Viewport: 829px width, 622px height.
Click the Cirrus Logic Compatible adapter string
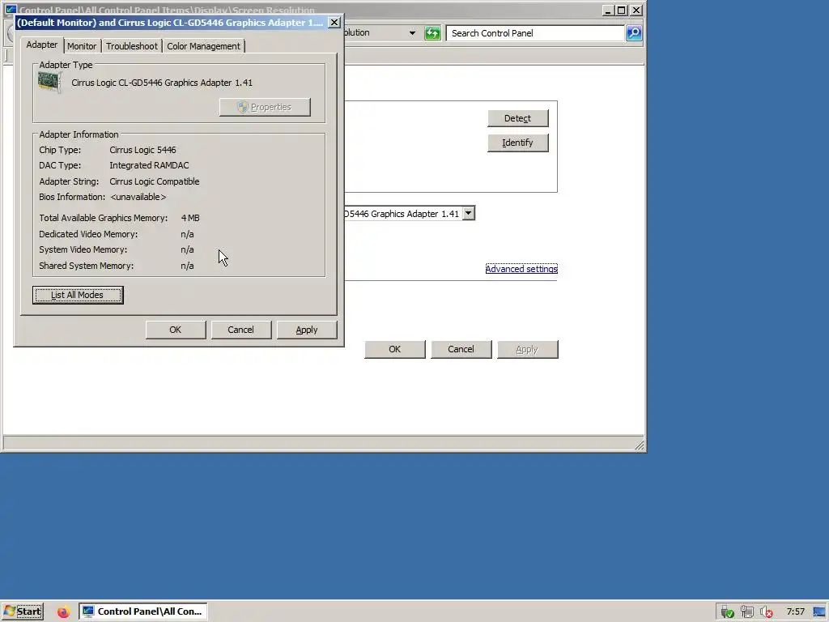point(155,181)
